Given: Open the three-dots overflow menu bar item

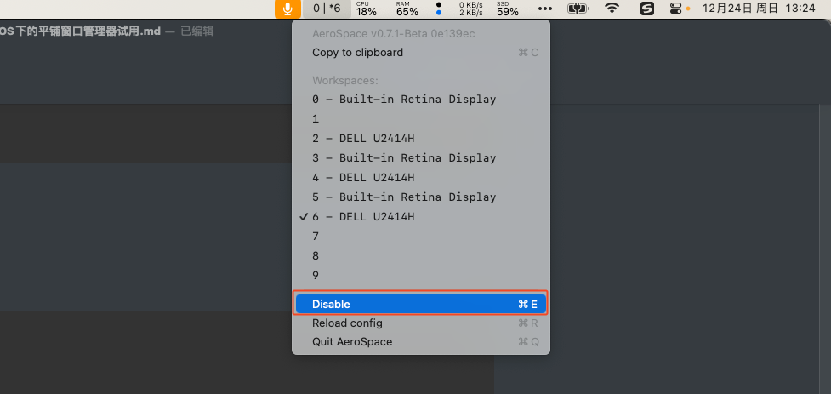Looking at the screenshot, I should click(x=545, y=9).
